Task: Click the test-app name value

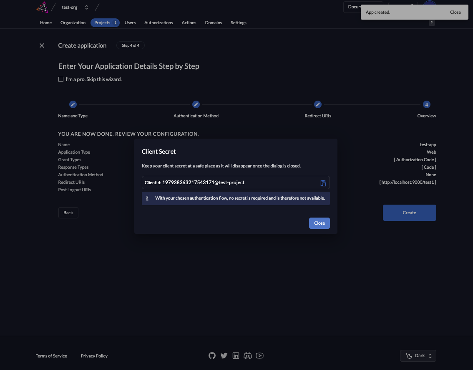Action: pyautogui.click(x=428, y=144)
